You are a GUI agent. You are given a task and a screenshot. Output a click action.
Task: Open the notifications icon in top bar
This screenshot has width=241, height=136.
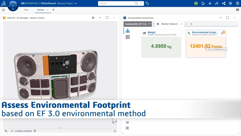click(x=203, y=3)
